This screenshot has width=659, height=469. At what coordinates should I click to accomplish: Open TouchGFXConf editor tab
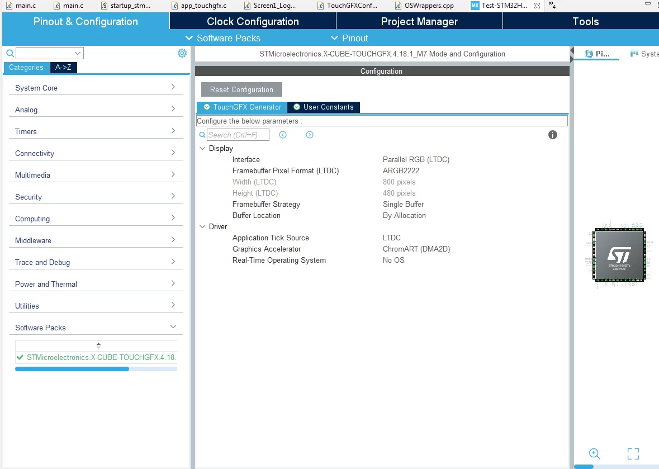tap(348, 6)
